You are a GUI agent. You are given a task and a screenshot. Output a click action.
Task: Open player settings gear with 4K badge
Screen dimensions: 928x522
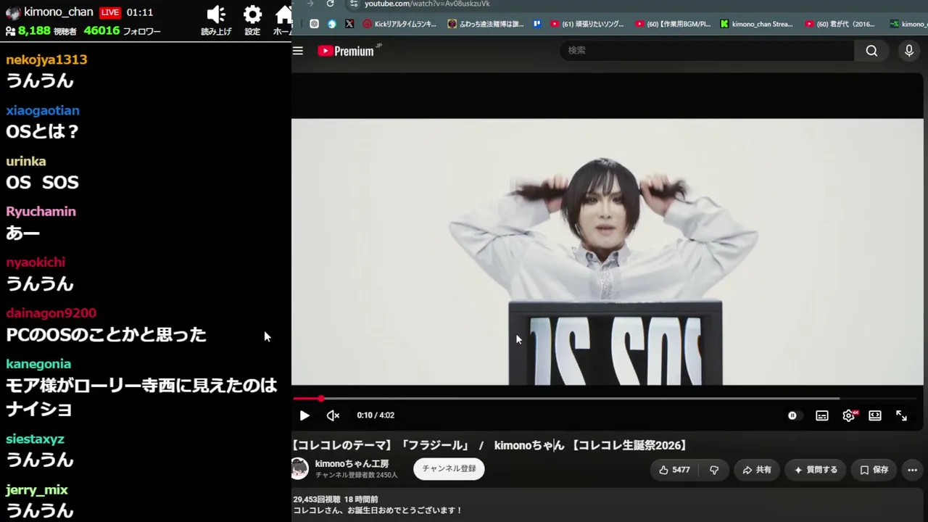[849, 415]
